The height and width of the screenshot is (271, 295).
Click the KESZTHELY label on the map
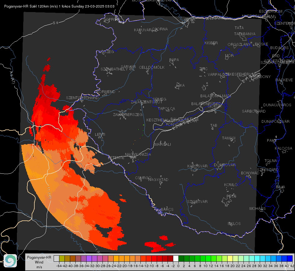157,120
